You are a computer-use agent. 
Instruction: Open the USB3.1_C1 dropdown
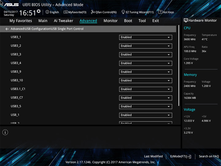[145, 89]
